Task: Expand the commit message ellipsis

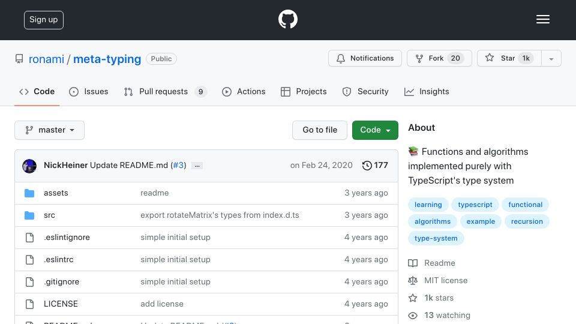Action: [x=197, y=166]
